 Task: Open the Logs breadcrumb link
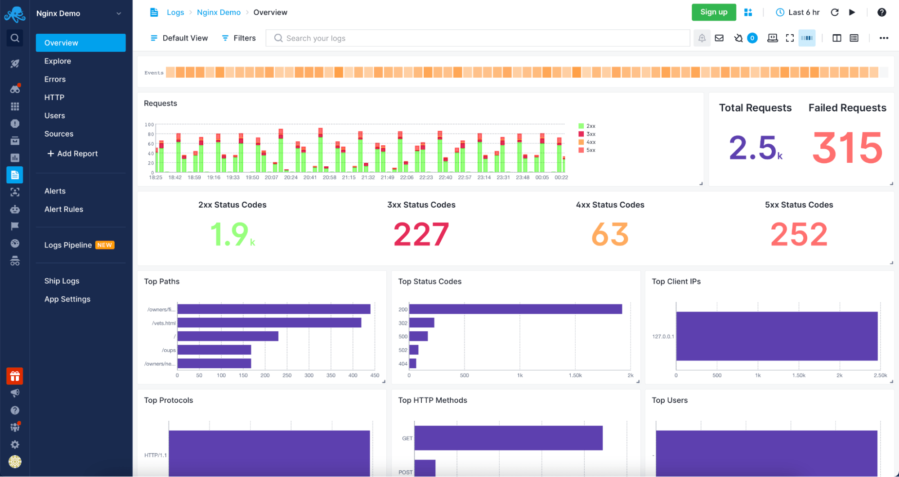point(175,12)
